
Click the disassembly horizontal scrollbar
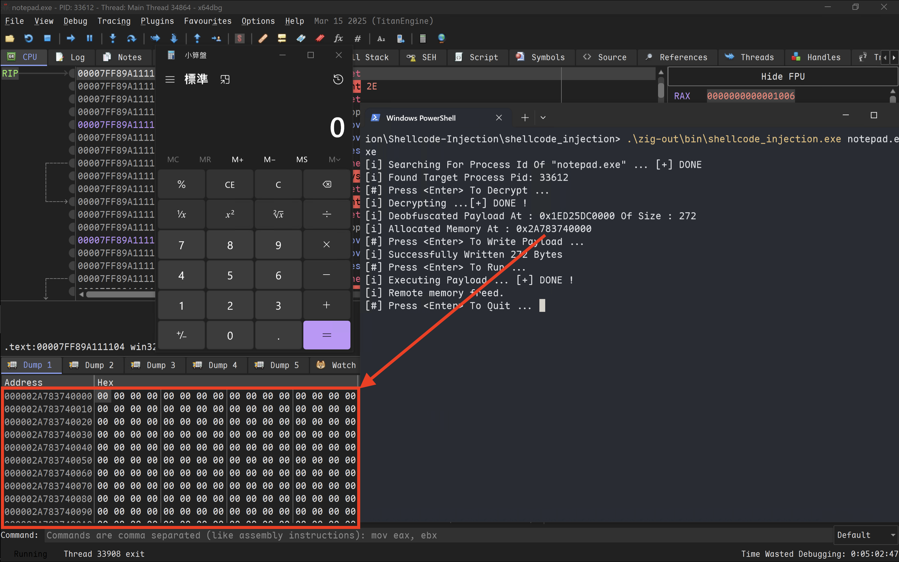click(119, 294)
